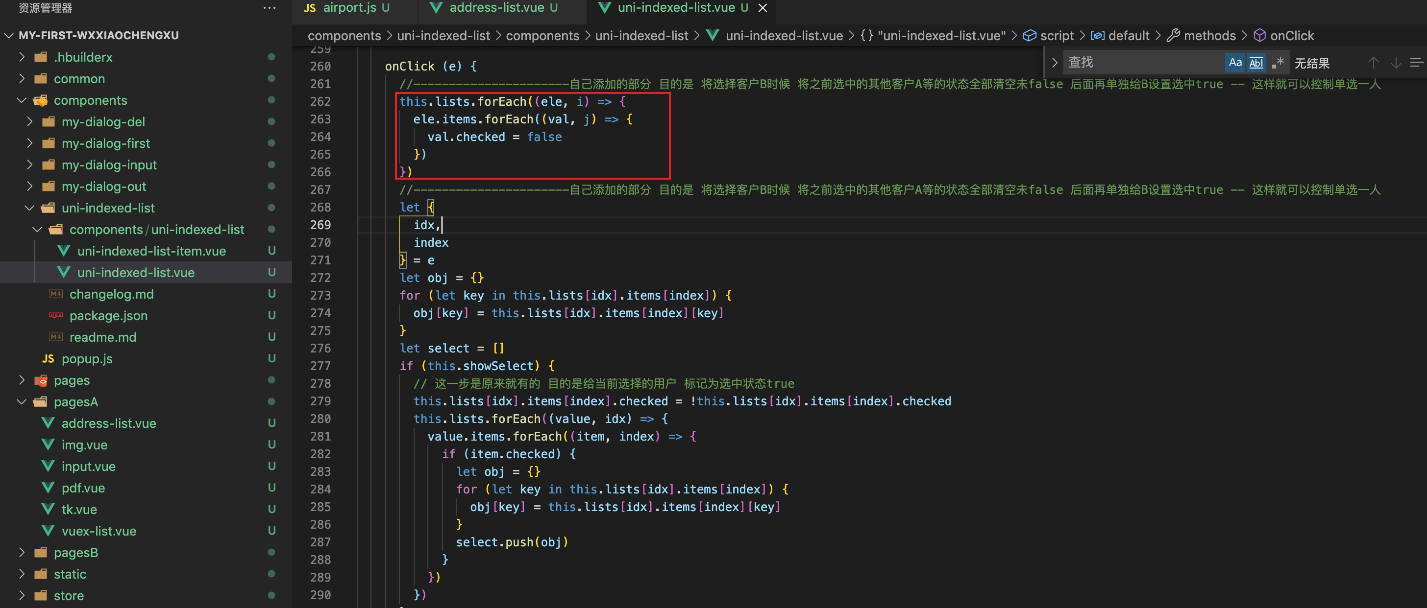Expand the pages folder
This screenshot has height=608, width=1427.
[x=72, y=381]
